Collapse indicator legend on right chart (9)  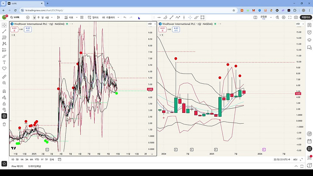pyautogui.click(x=161, y=35)
